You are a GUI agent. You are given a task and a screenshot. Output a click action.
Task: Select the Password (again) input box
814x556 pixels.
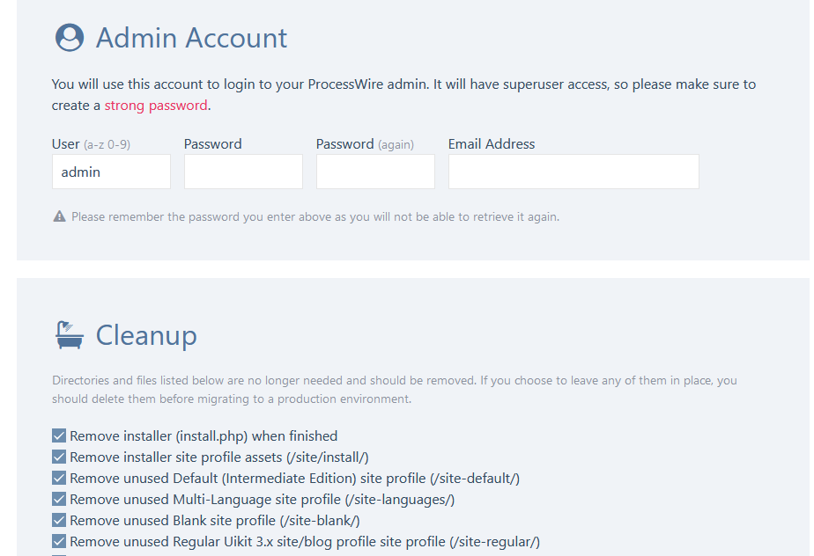coord(375,172)
